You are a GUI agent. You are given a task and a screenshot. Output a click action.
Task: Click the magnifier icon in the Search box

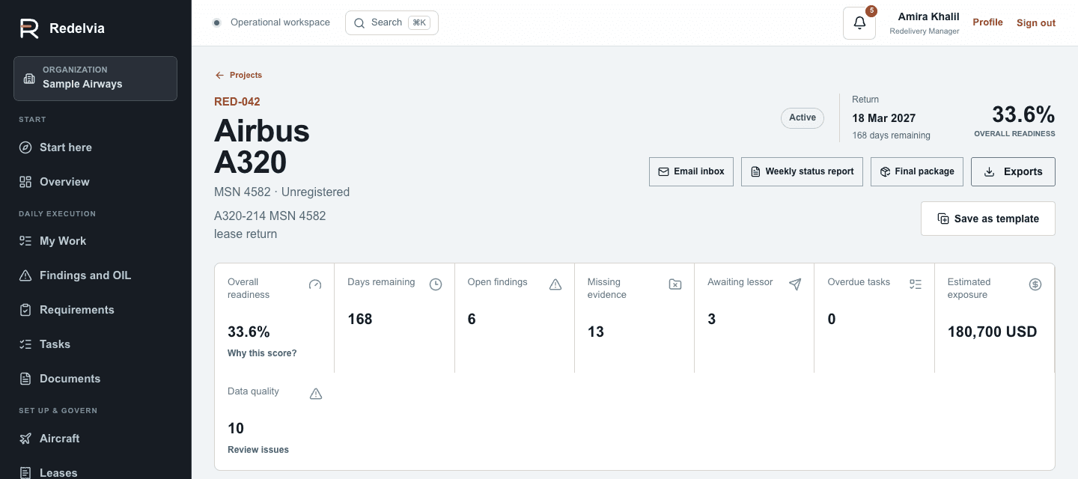click(359, 23)
